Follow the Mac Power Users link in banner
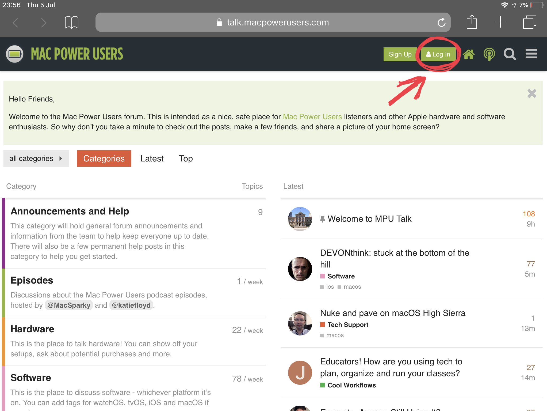This screenshot has width=547, height=411. 312,117
